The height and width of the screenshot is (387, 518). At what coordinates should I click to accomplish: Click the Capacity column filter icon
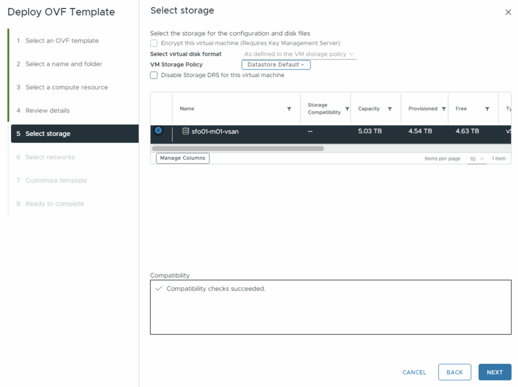click(x=390, y=109)
